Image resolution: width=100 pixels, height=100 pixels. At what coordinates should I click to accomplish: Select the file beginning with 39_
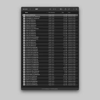point(50,80)
